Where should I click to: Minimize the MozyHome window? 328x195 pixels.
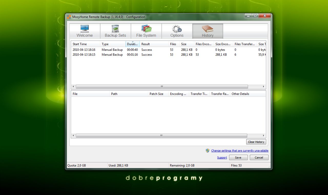(248, 16)
